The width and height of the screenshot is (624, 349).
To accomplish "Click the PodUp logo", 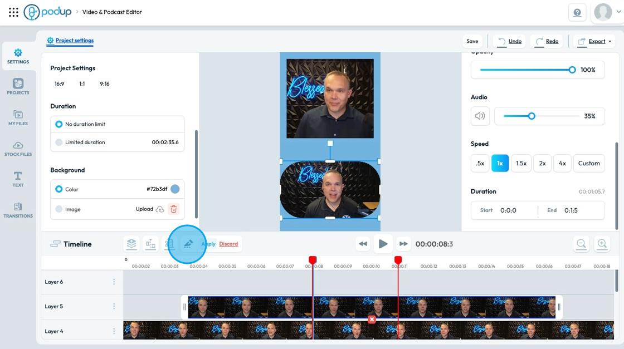I will (x=47, y=12).
